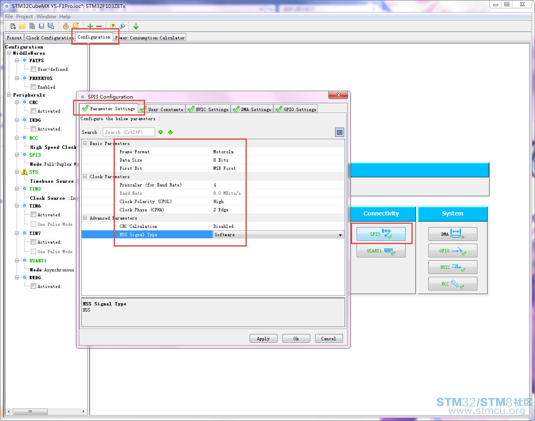This screenshot has height=421, width=535.
Task: Open the NSS Signal Type dropdown
Action: pyautogui.click(x=340, y=235)
